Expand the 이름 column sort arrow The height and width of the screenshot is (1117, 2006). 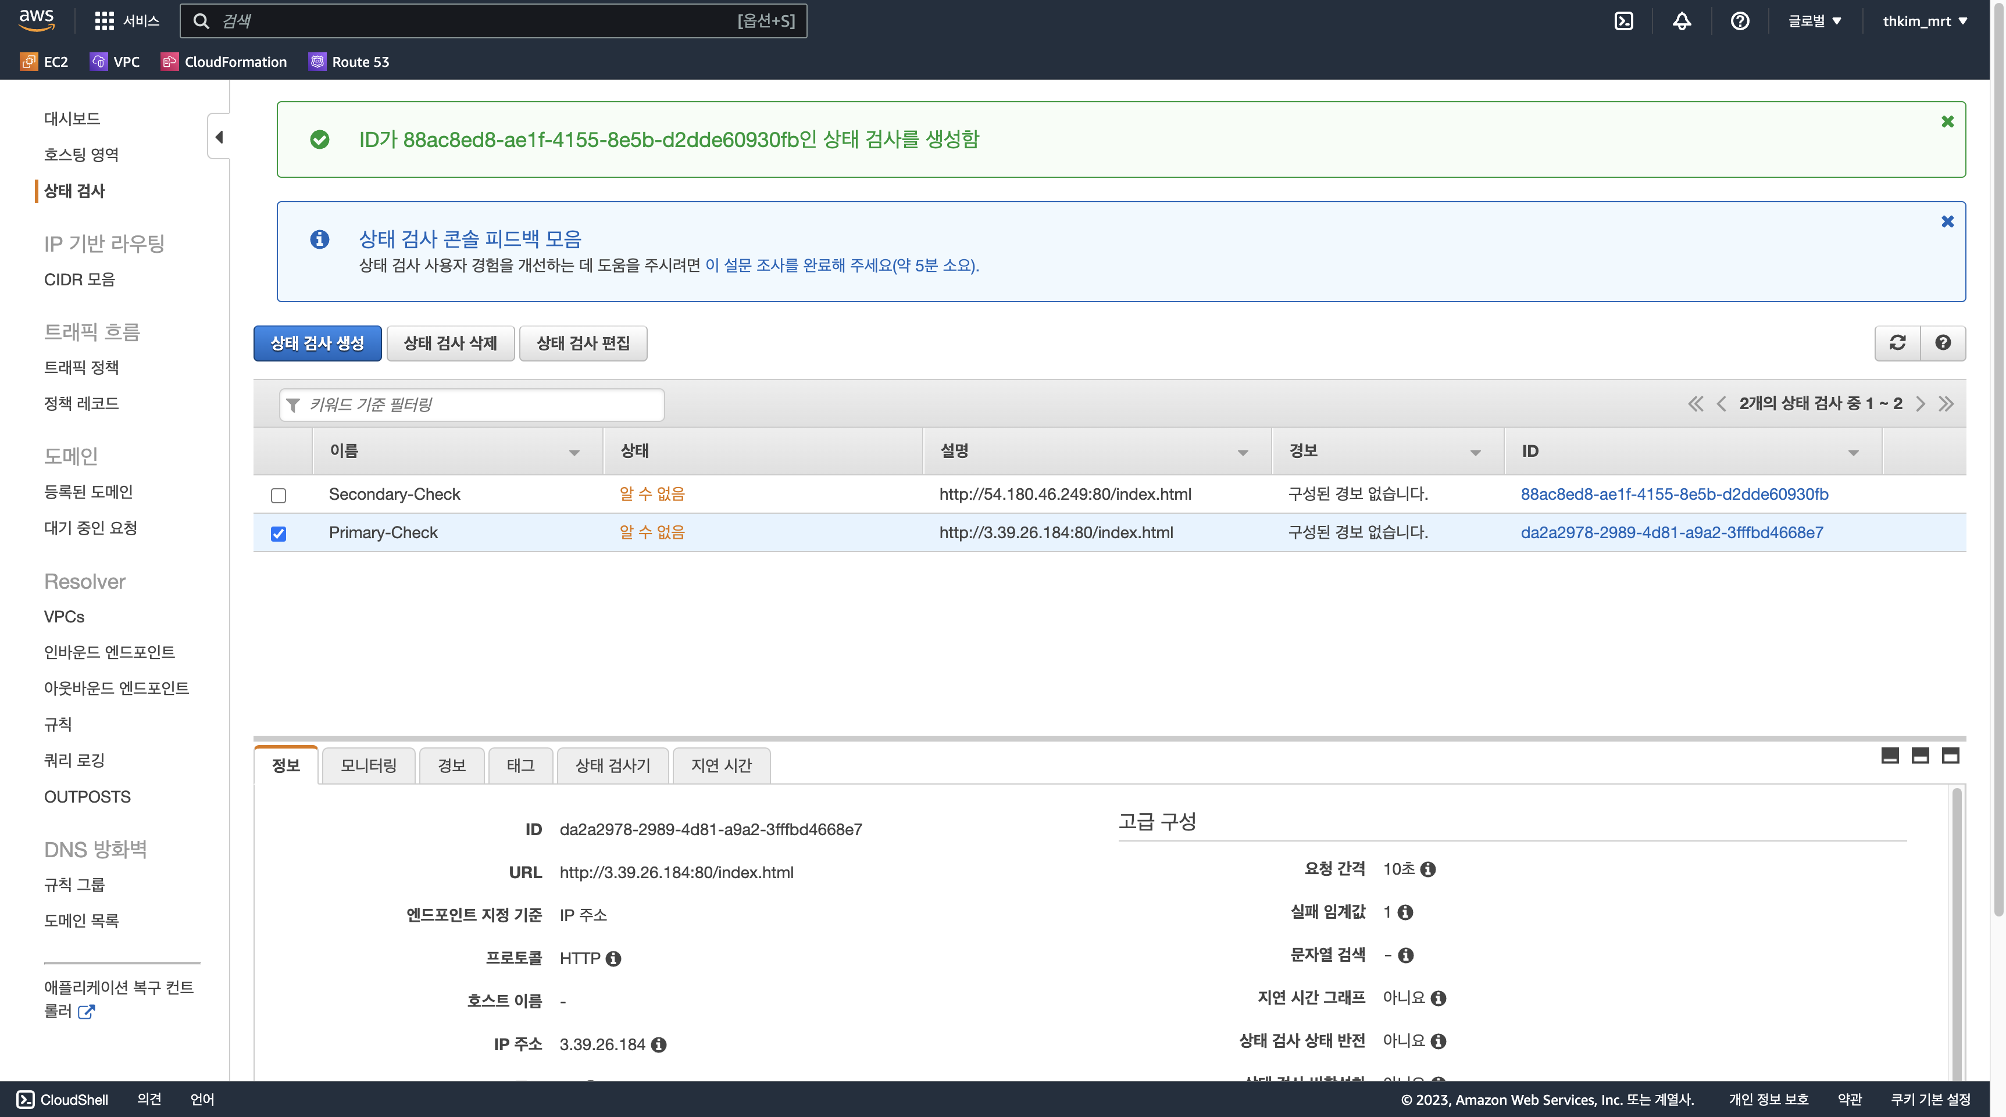pyautogui.click(x=574, y=452)
